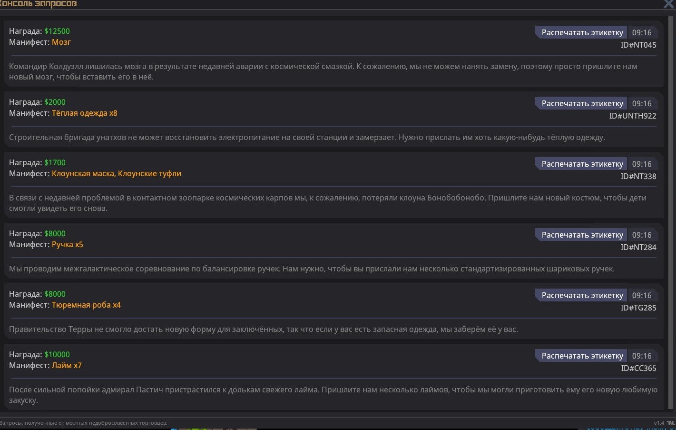Click the 09:16 timer on Мозг request

click(x=642, y=32)
